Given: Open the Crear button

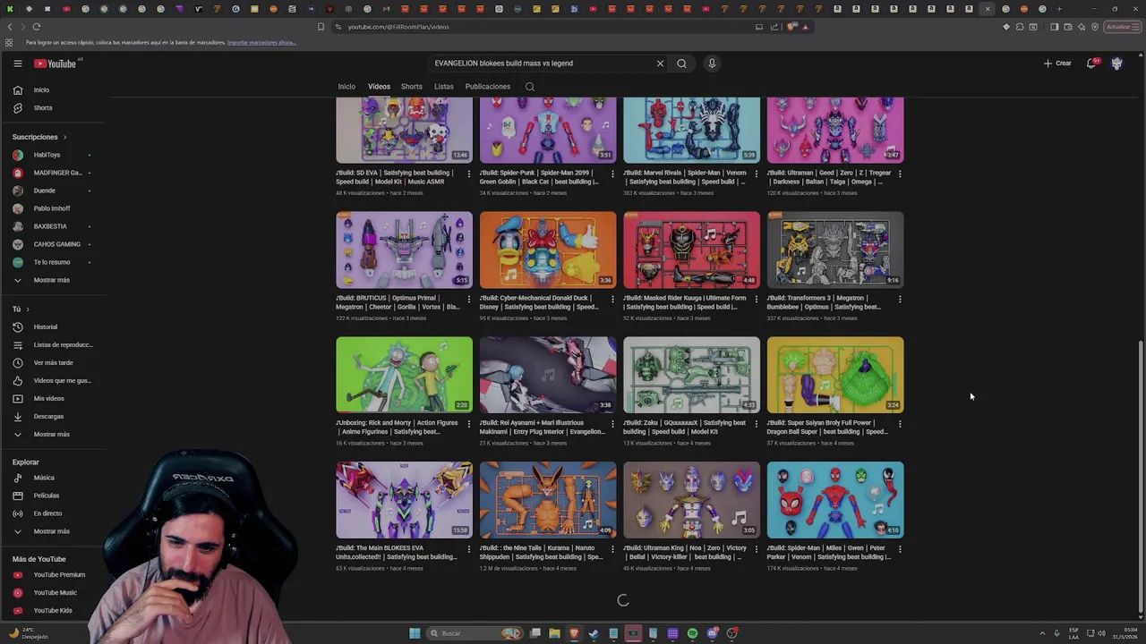Looking at the screenshot, I should [x=1057, y=64].
